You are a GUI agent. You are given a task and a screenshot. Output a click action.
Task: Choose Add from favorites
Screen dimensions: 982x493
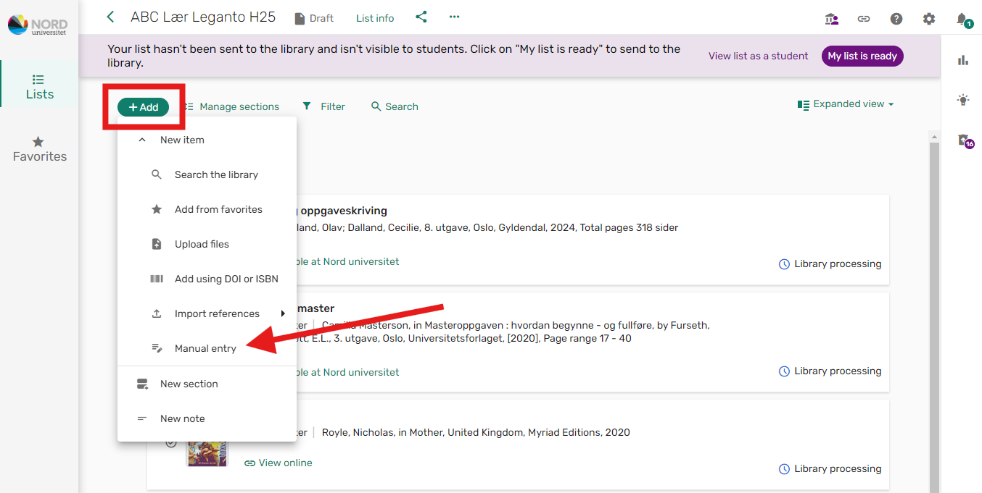(207, 209)
